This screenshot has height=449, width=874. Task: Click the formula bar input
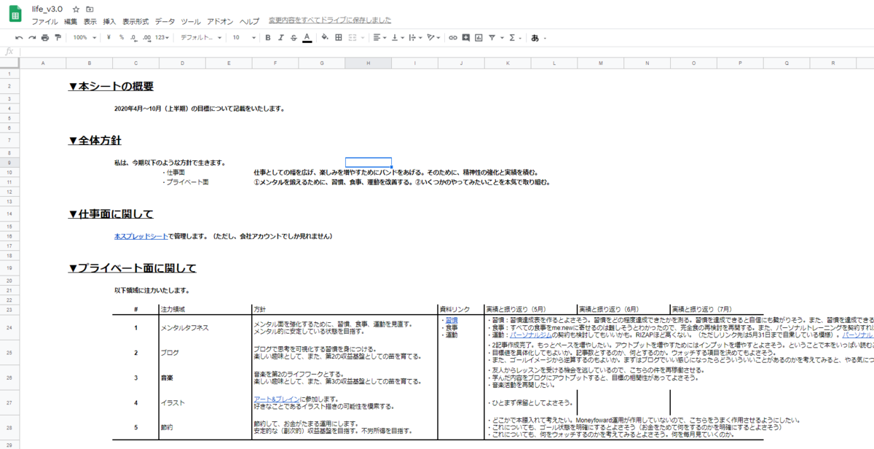coord(446,51)
